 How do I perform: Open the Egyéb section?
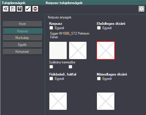click(x=22, y=45)
